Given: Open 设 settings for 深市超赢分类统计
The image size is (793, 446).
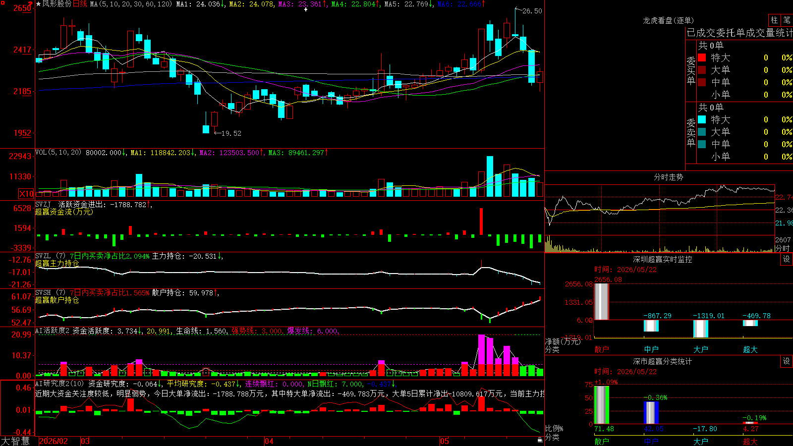Looking at the screenshot, I should click(786, 361).
